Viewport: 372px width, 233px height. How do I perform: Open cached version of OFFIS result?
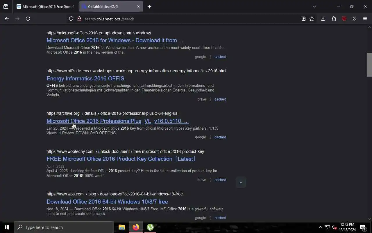pos(220,99)
